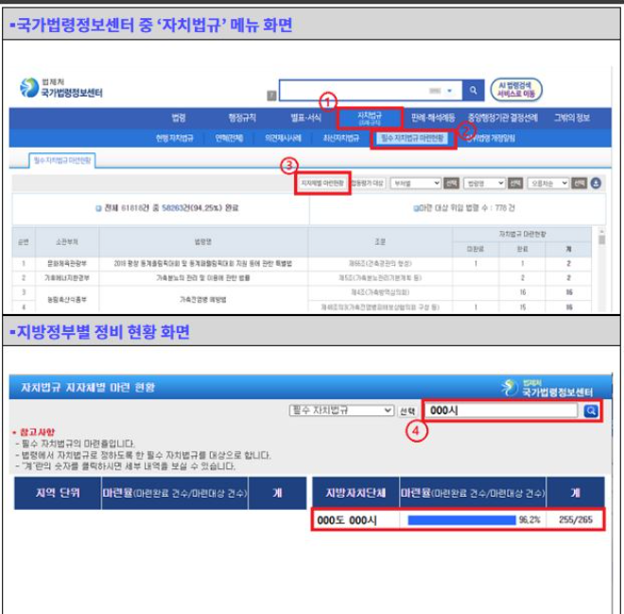Viewport: 624px width, 614px height.
Task: Click the 조문 column header
Action: 380,241
